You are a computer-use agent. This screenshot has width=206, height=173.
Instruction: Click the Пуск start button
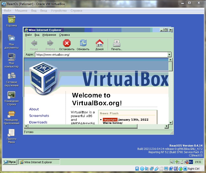10,162
